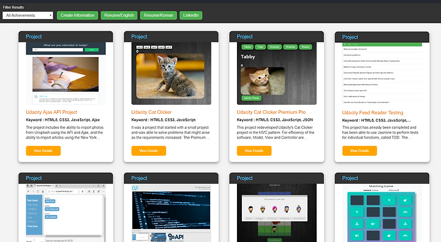Click the Keyword line of Cat Clicker card
Screen dimensions: 441x242
[x=164, y=120]
